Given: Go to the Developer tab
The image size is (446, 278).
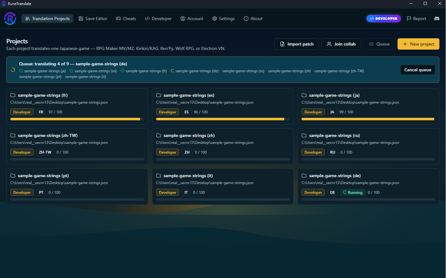Looking at the screenshot, I should [x=158, y=19].
